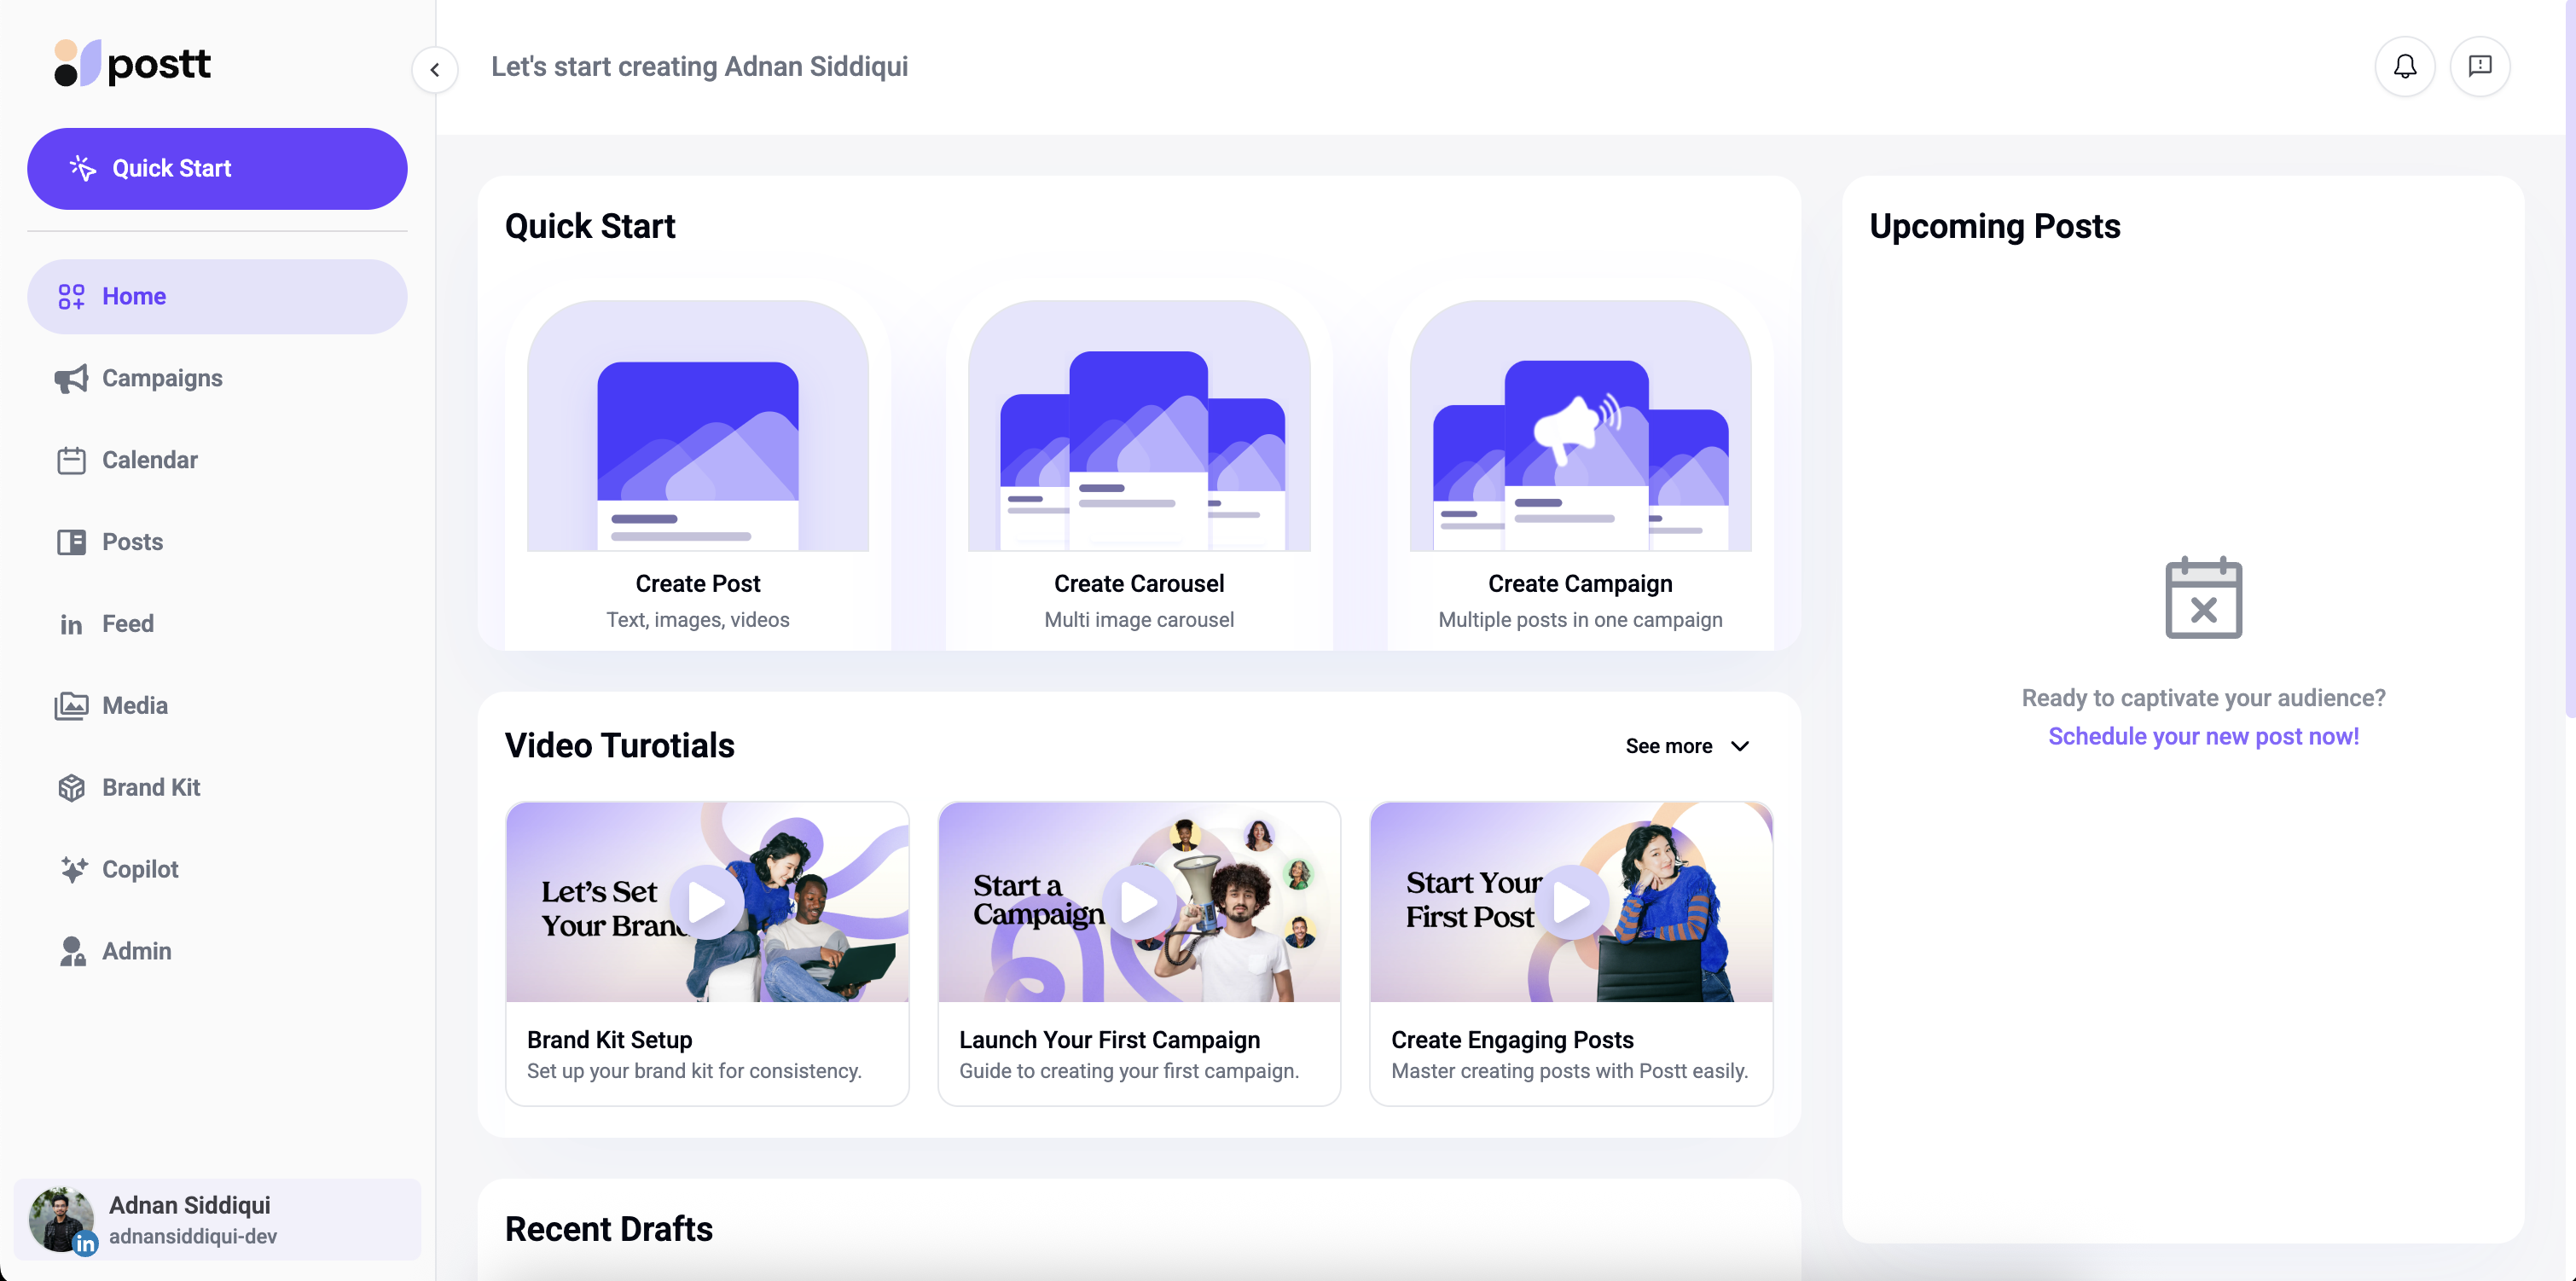Click the LinkedIn 'in' Feed icon

(x=71, y=625)
